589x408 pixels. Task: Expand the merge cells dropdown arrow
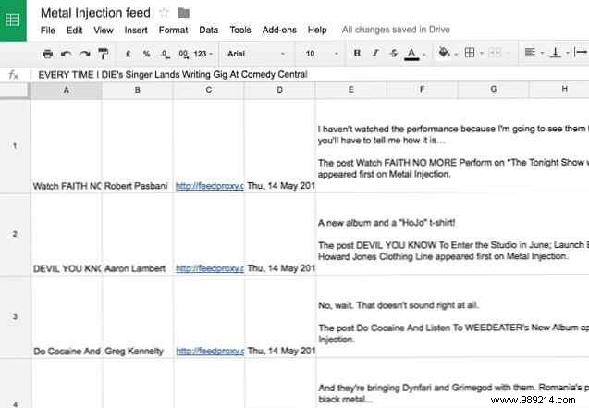[509, 54]
